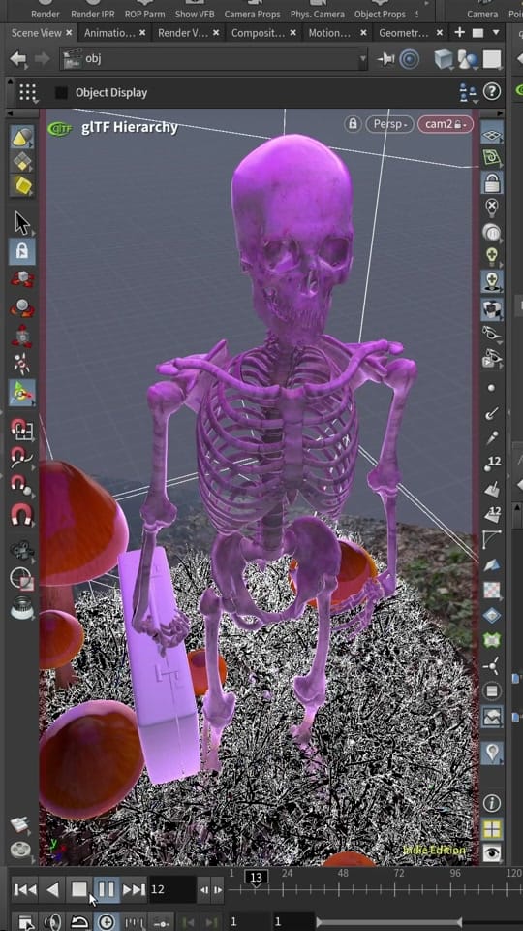Pause playback with the pause button
This screenshot has height=931, width=523.
[107, 889]
